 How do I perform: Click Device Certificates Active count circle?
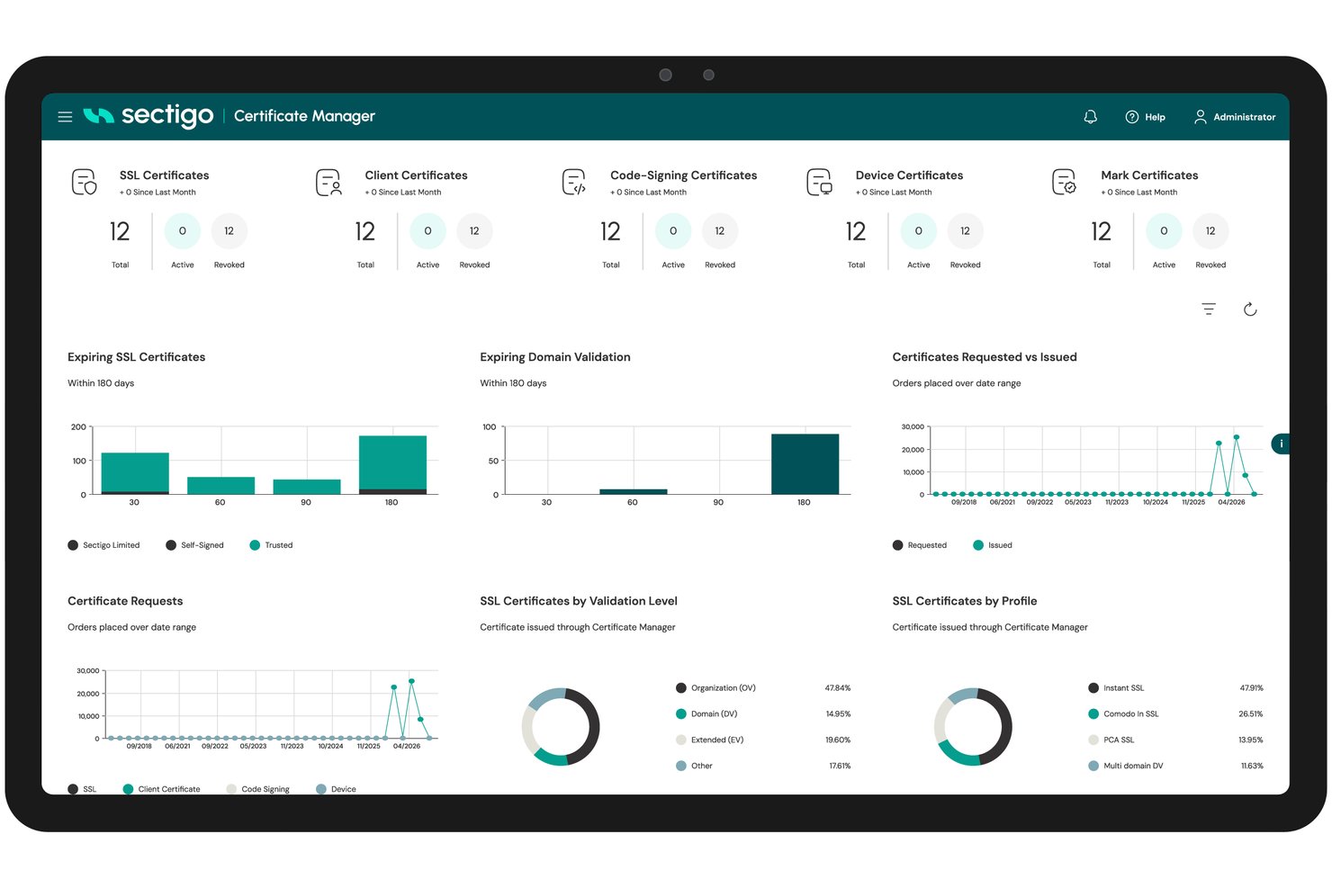(x=918, y=231)
